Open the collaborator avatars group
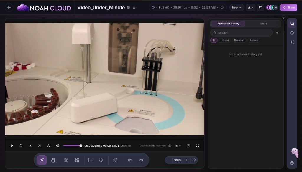Image resolution: width=302 pixels, height=172 pixels. [x=272, y=7]
